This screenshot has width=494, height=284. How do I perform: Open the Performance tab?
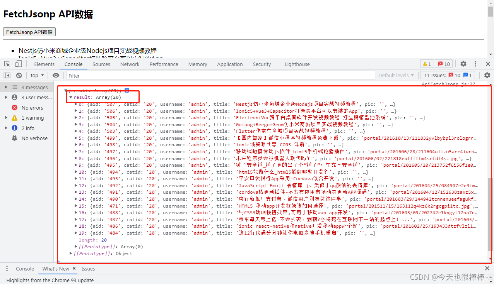click(164, 64)
